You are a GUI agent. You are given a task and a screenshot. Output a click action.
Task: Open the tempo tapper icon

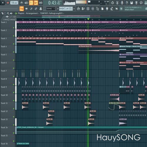click(112, 9)
